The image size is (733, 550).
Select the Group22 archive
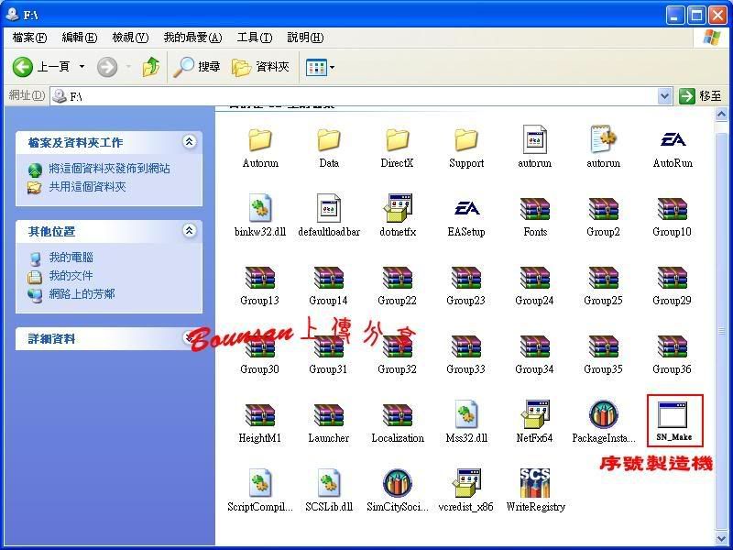tap(398, 285)
